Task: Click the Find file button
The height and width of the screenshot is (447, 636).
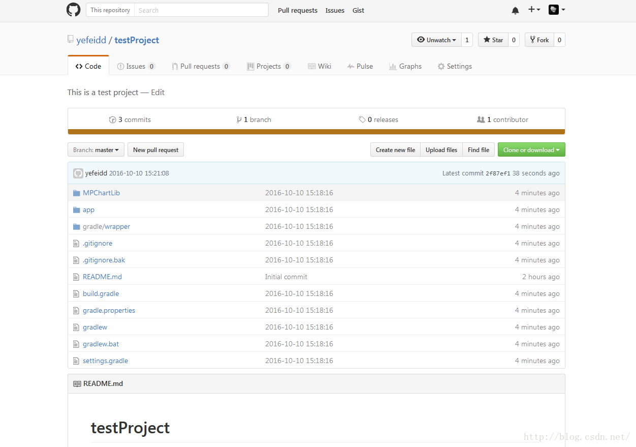Action: coord(479,150)
